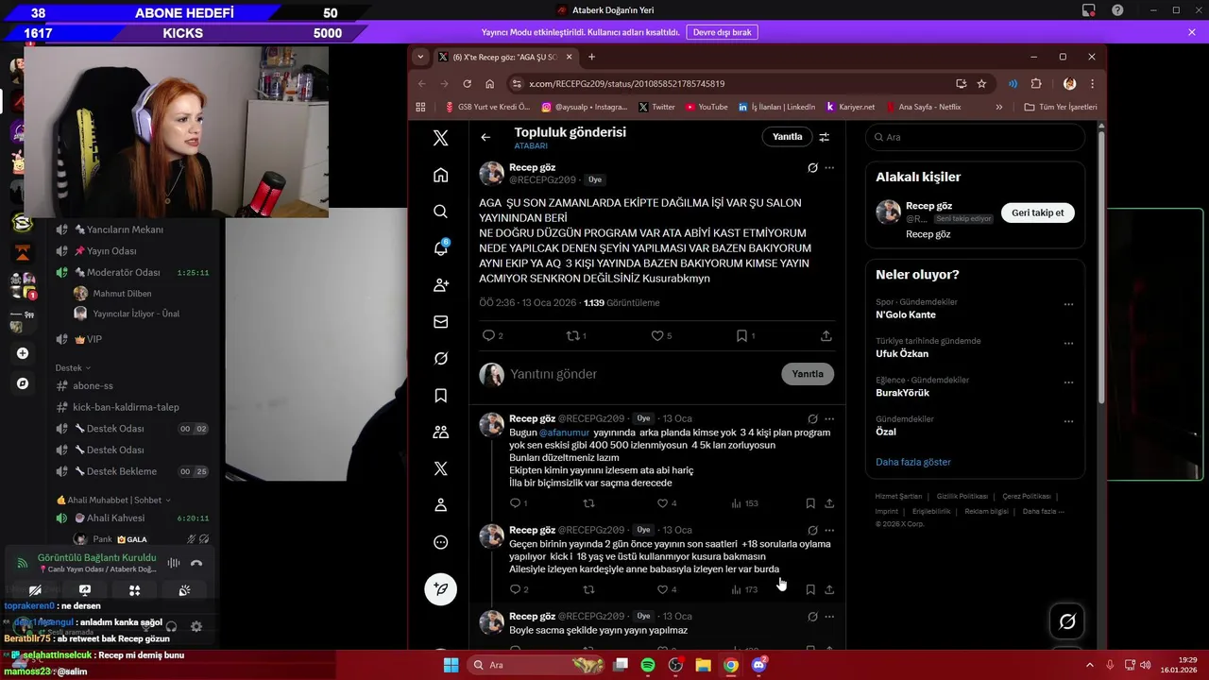Open X notifications bell

(x=440, y=248)
